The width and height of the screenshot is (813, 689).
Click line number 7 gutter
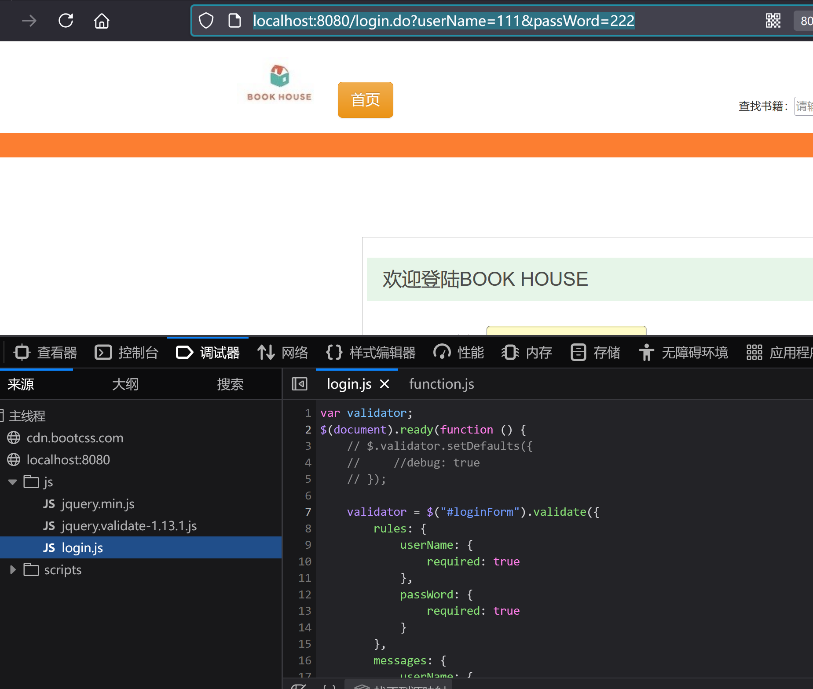click(308, 512)
